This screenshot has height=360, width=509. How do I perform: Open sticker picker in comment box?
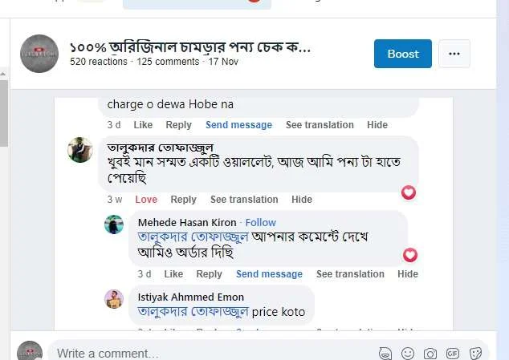point(475,354)
